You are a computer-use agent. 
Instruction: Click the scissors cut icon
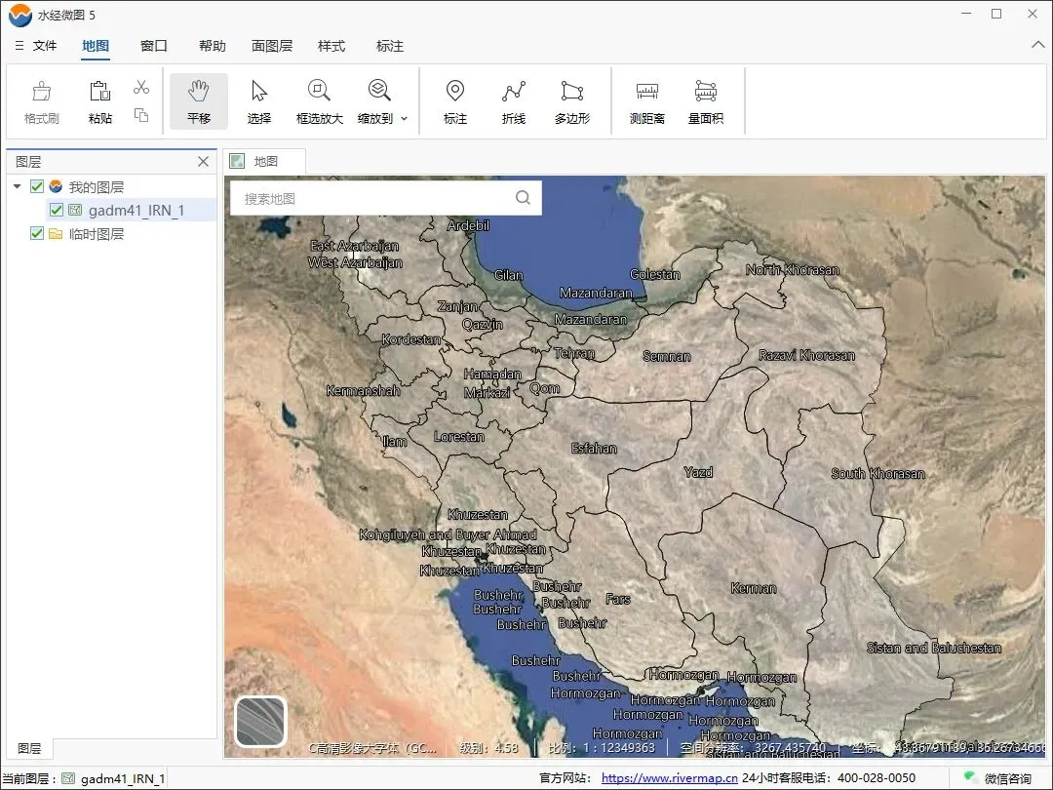pos(141,88)
